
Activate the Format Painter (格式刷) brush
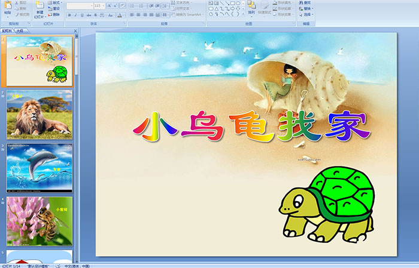click(x=22, y=14)
